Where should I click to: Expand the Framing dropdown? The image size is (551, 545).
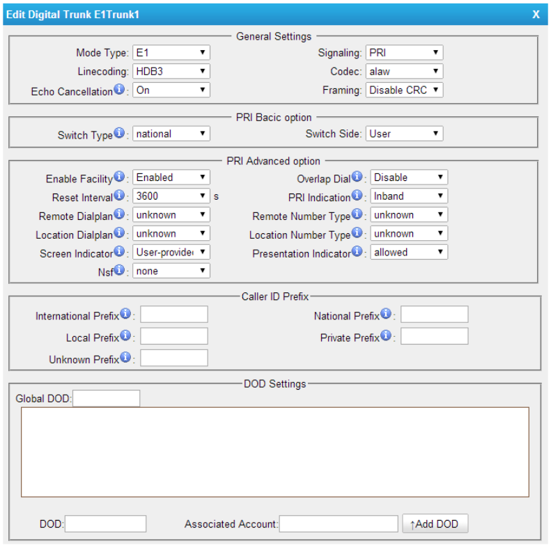(x=404, y=90)
